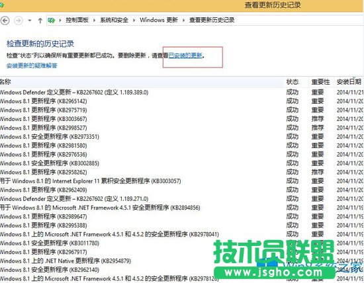Image resolution: width=364 pixels, height=283 pixels.
Task: Click 成功 status of KB2965142 row
Action: [293, 101]
